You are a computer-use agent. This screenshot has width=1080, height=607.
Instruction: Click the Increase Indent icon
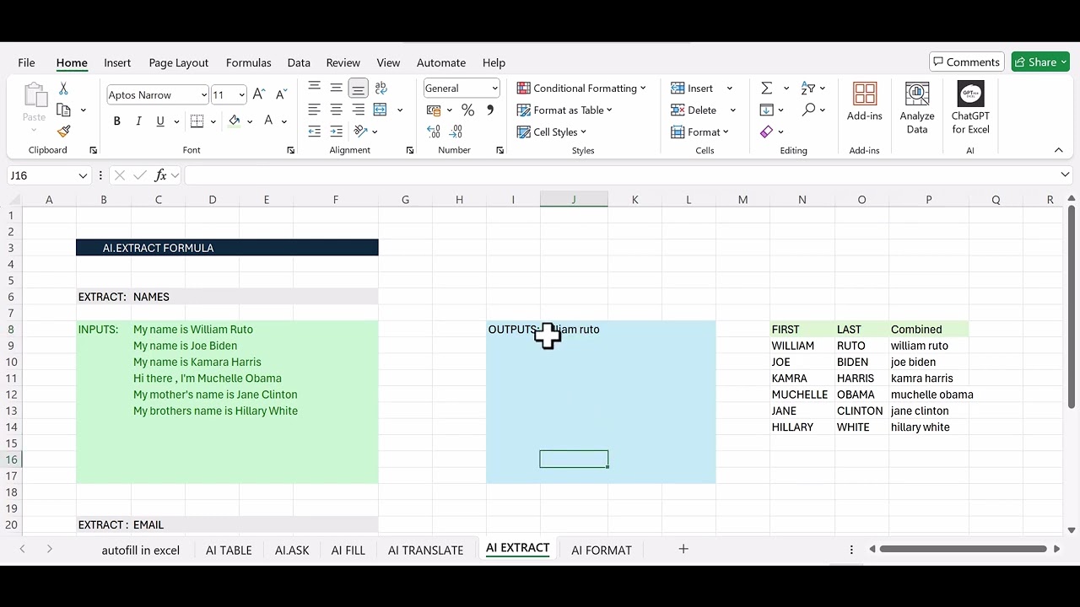click(337, 132)
